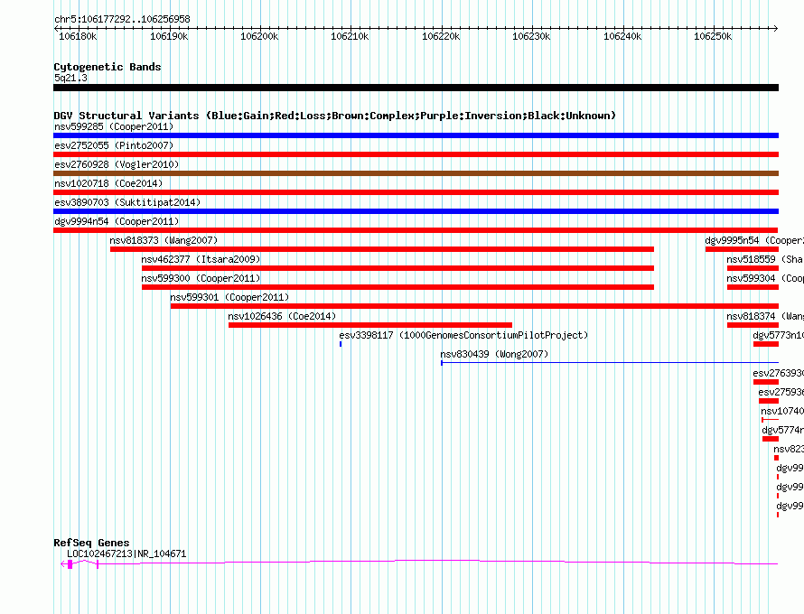This screenshot has width=804, height=614.
Task: Open the LOC102467213|NR_104671 gene label
Action: 126,554
